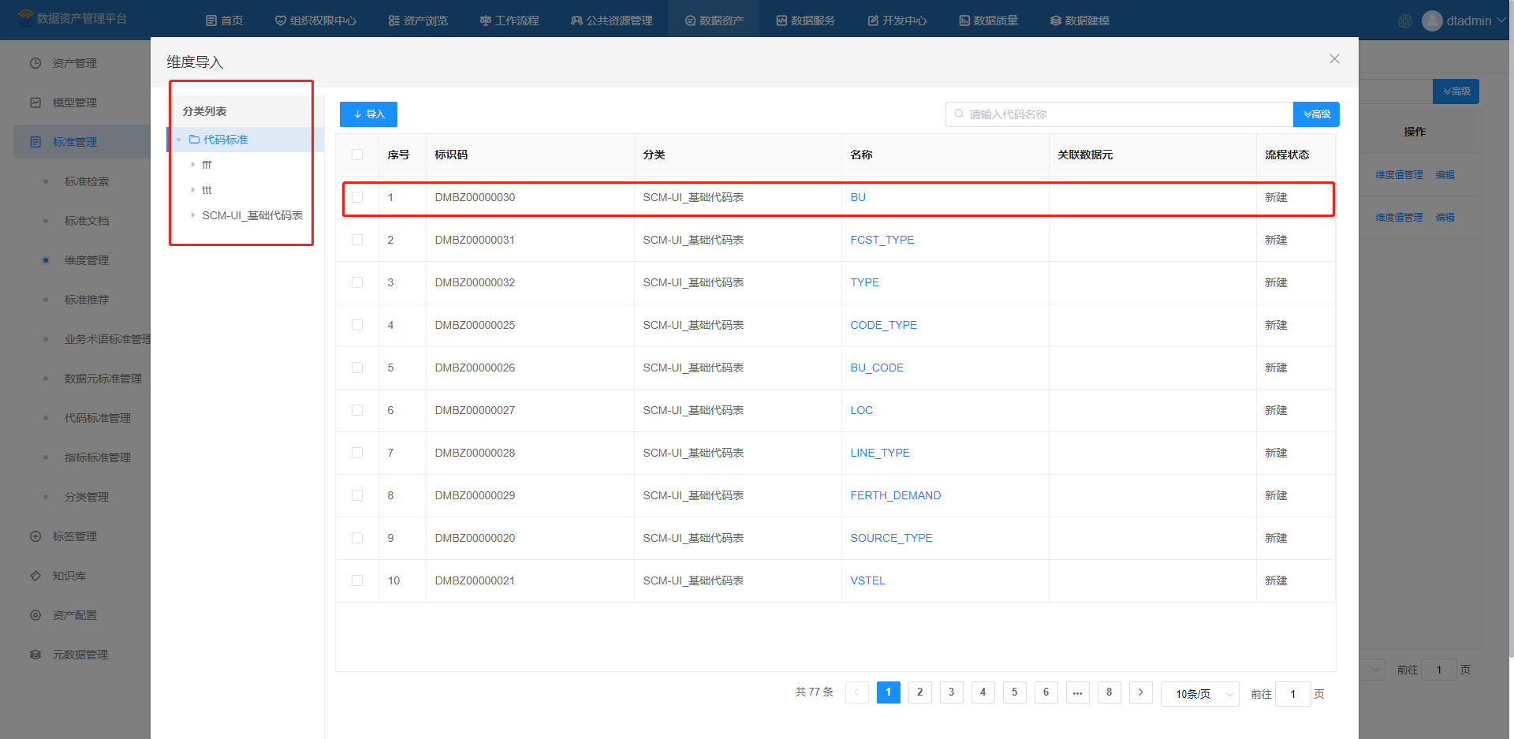This screenshot has height=739, width=1514.
Task: Open the FERTH_DEMAND code link
Action: 896,495
